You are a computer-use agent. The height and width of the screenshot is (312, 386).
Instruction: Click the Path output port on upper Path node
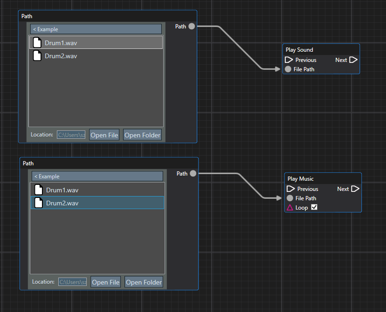click(x=192, y=27)
